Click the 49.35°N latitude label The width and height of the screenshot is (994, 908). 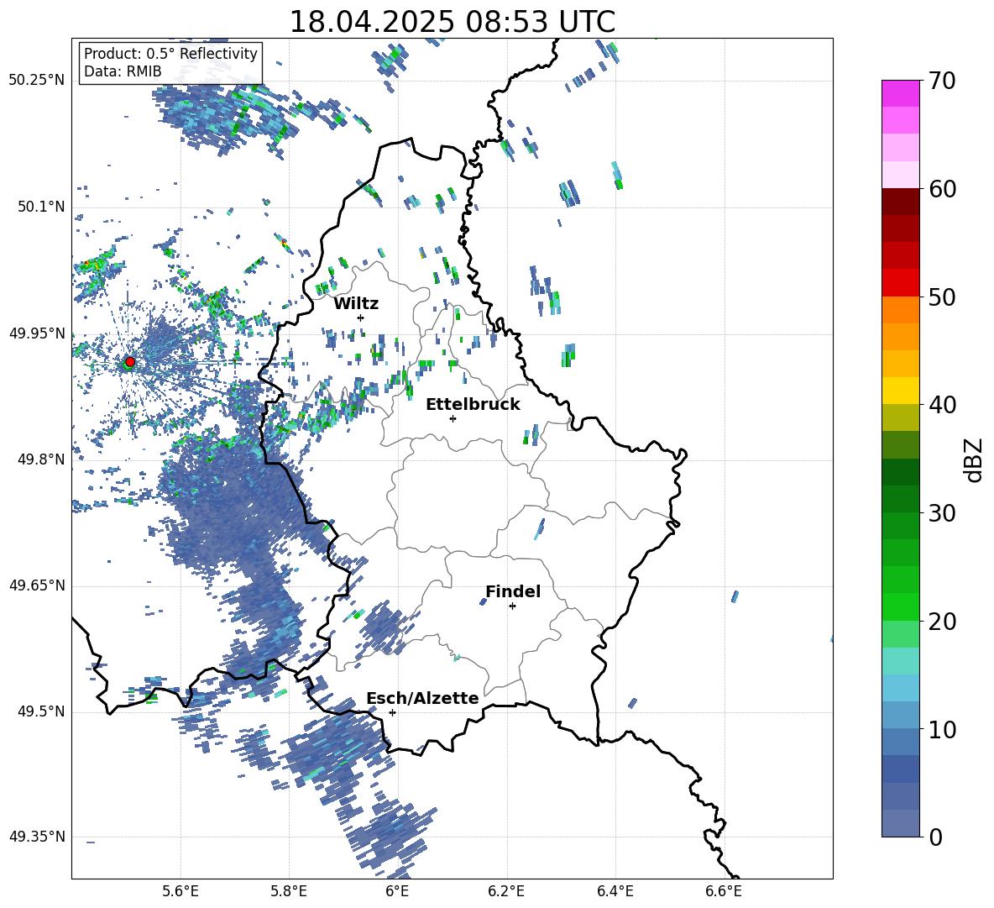click(x=37, y=837)
